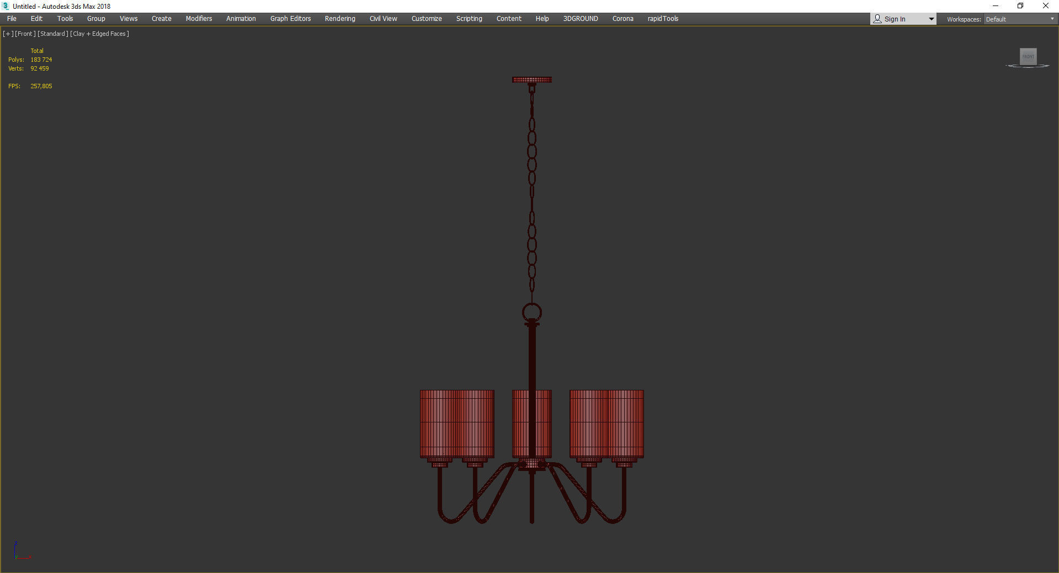1059x573 pixels.
Task: Click the Polys count value 183 724
Action: coord(41,60)
